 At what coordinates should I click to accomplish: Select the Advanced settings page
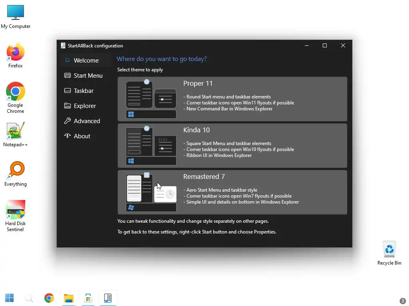click(85, 121)
